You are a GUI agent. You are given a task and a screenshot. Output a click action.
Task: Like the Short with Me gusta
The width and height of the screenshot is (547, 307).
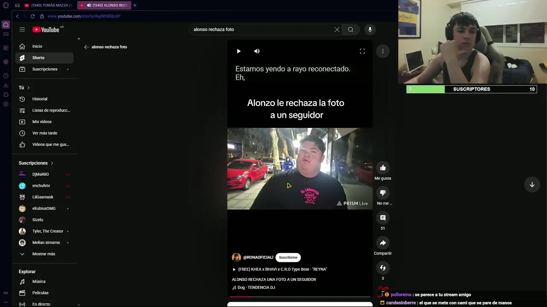pyautogui.click(x=383, y=168)
